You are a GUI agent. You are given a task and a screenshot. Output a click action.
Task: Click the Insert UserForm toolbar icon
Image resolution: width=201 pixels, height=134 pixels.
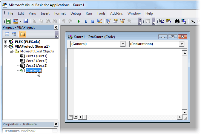(16, 21)
